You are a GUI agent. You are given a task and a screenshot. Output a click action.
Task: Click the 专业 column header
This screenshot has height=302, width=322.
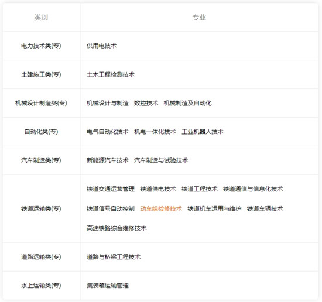tap(199, 18)
